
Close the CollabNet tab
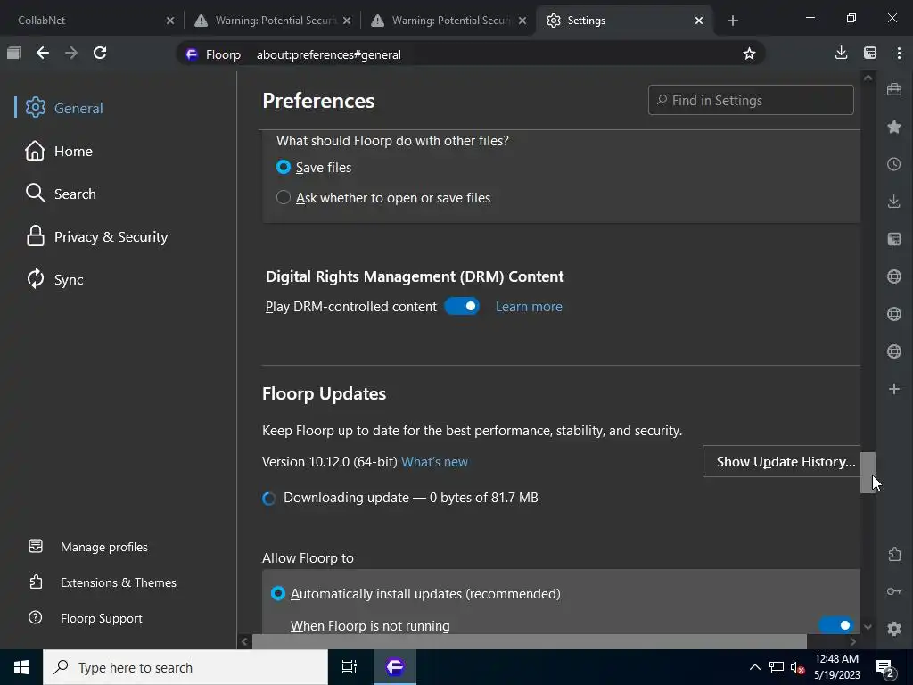point(170,21)
